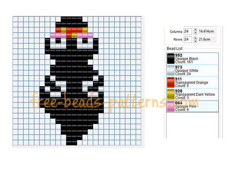This screenshot has width=238, height=175.
Task: Select the Opaque White 973 bead swatch
Action: pos(171,70)
